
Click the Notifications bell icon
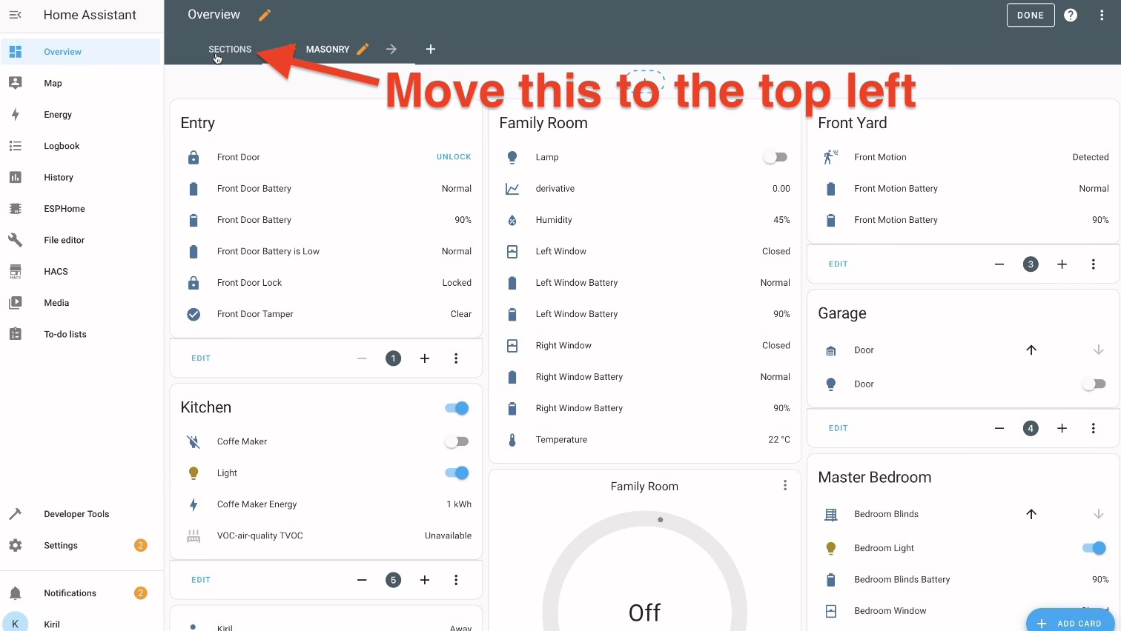(x=15, y=593)
